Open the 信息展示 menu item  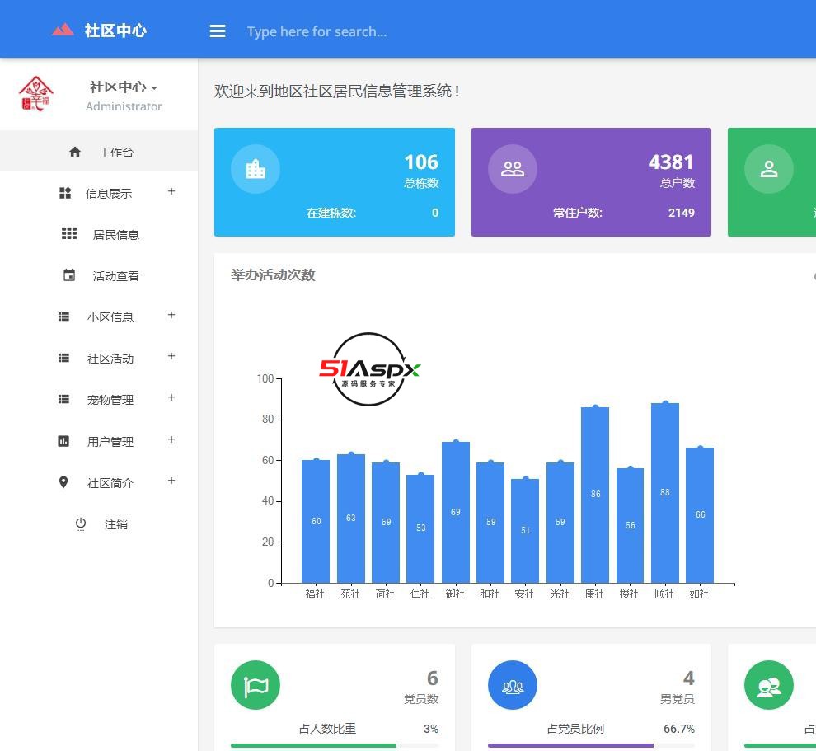coord(99,193)
